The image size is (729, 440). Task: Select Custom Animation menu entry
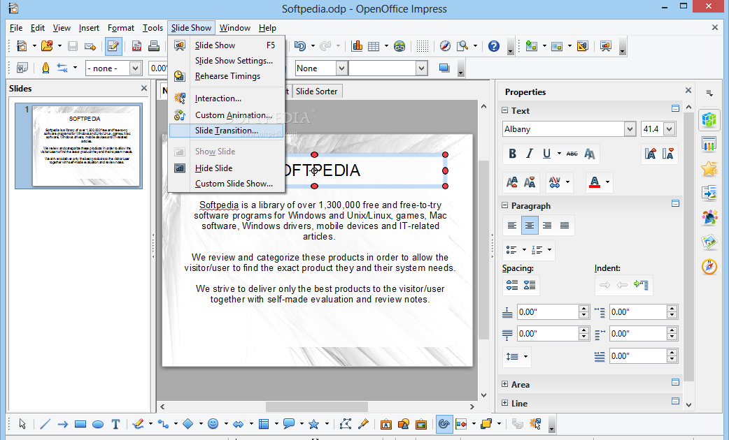tap(234, 115)
